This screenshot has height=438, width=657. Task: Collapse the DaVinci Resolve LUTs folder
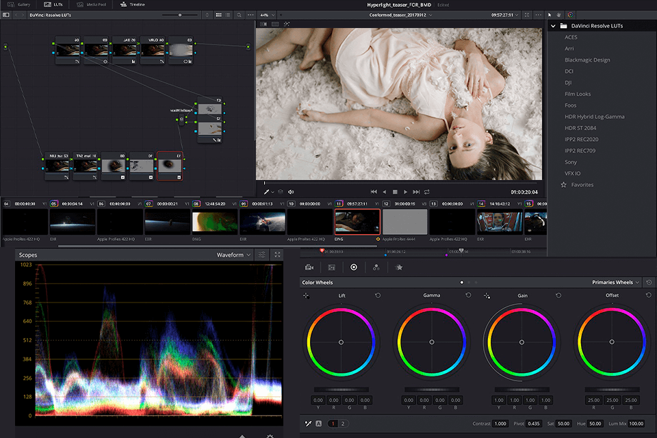[x=553, y=26]
